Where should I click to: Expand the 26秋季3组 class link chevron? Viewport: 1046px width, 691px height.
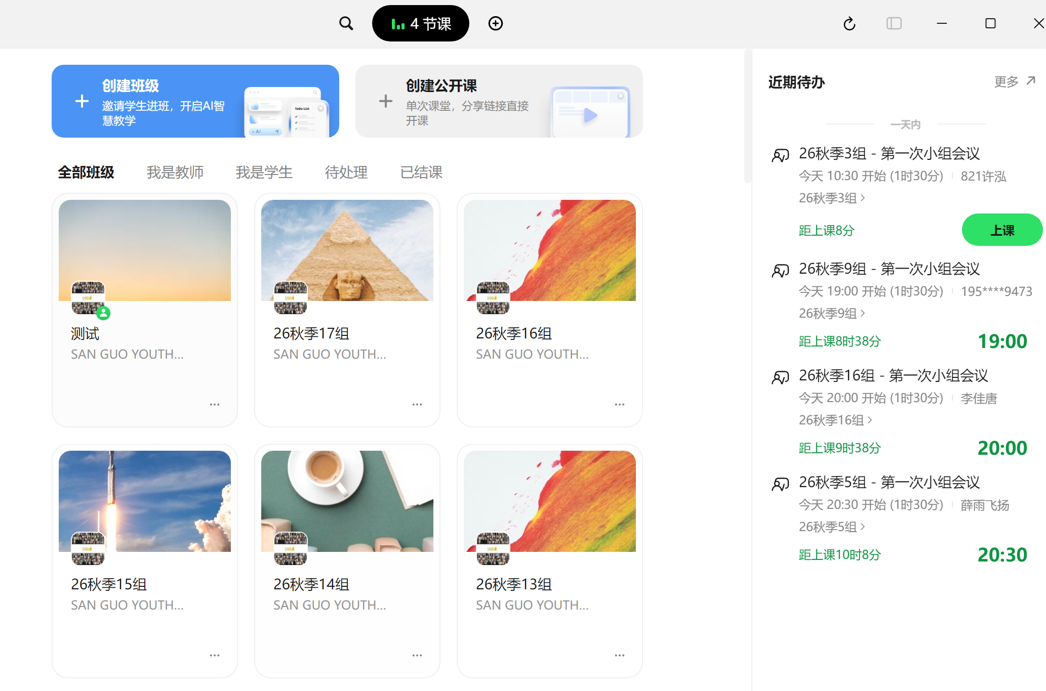coord(863,198)
